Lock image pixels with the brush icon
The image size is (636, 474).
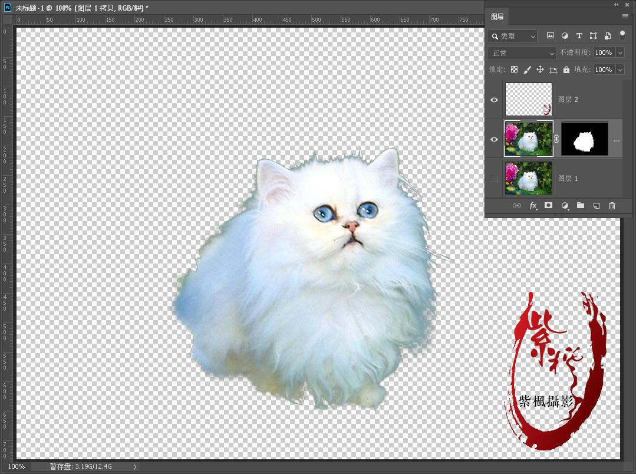[x=527, y=70]
